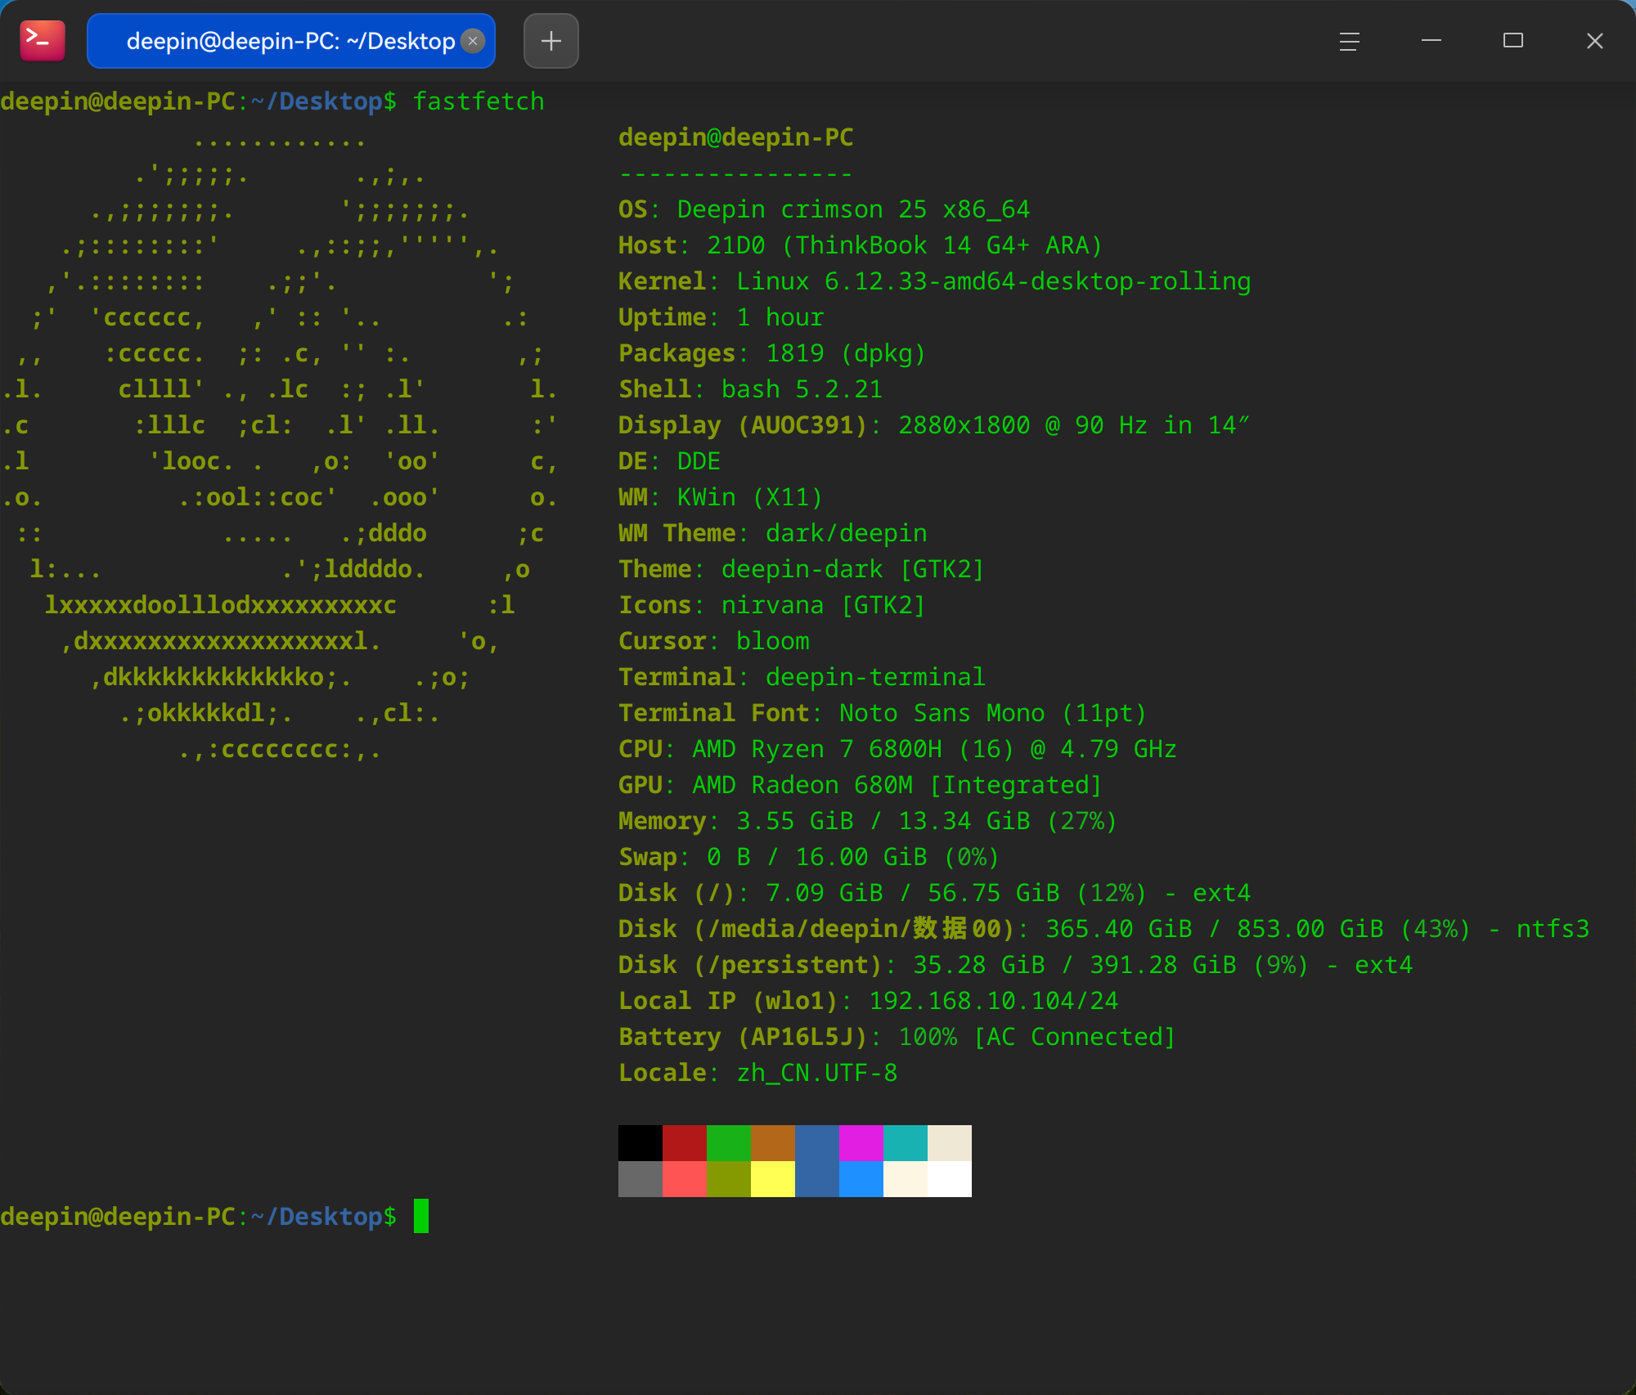The width and height of the screenshot is (1636, 1395).
Task: Click the green cursor at the prompt
Action: point(421,1216)
